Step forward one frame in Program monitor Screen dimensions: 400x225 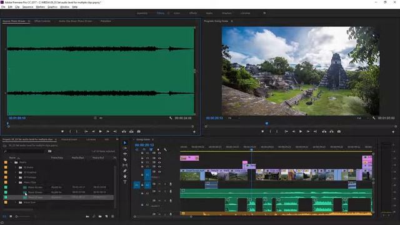click(308, 132)
